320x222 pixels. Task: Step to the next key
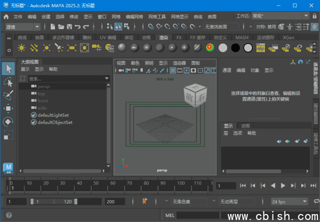click(x=293, y=185)
